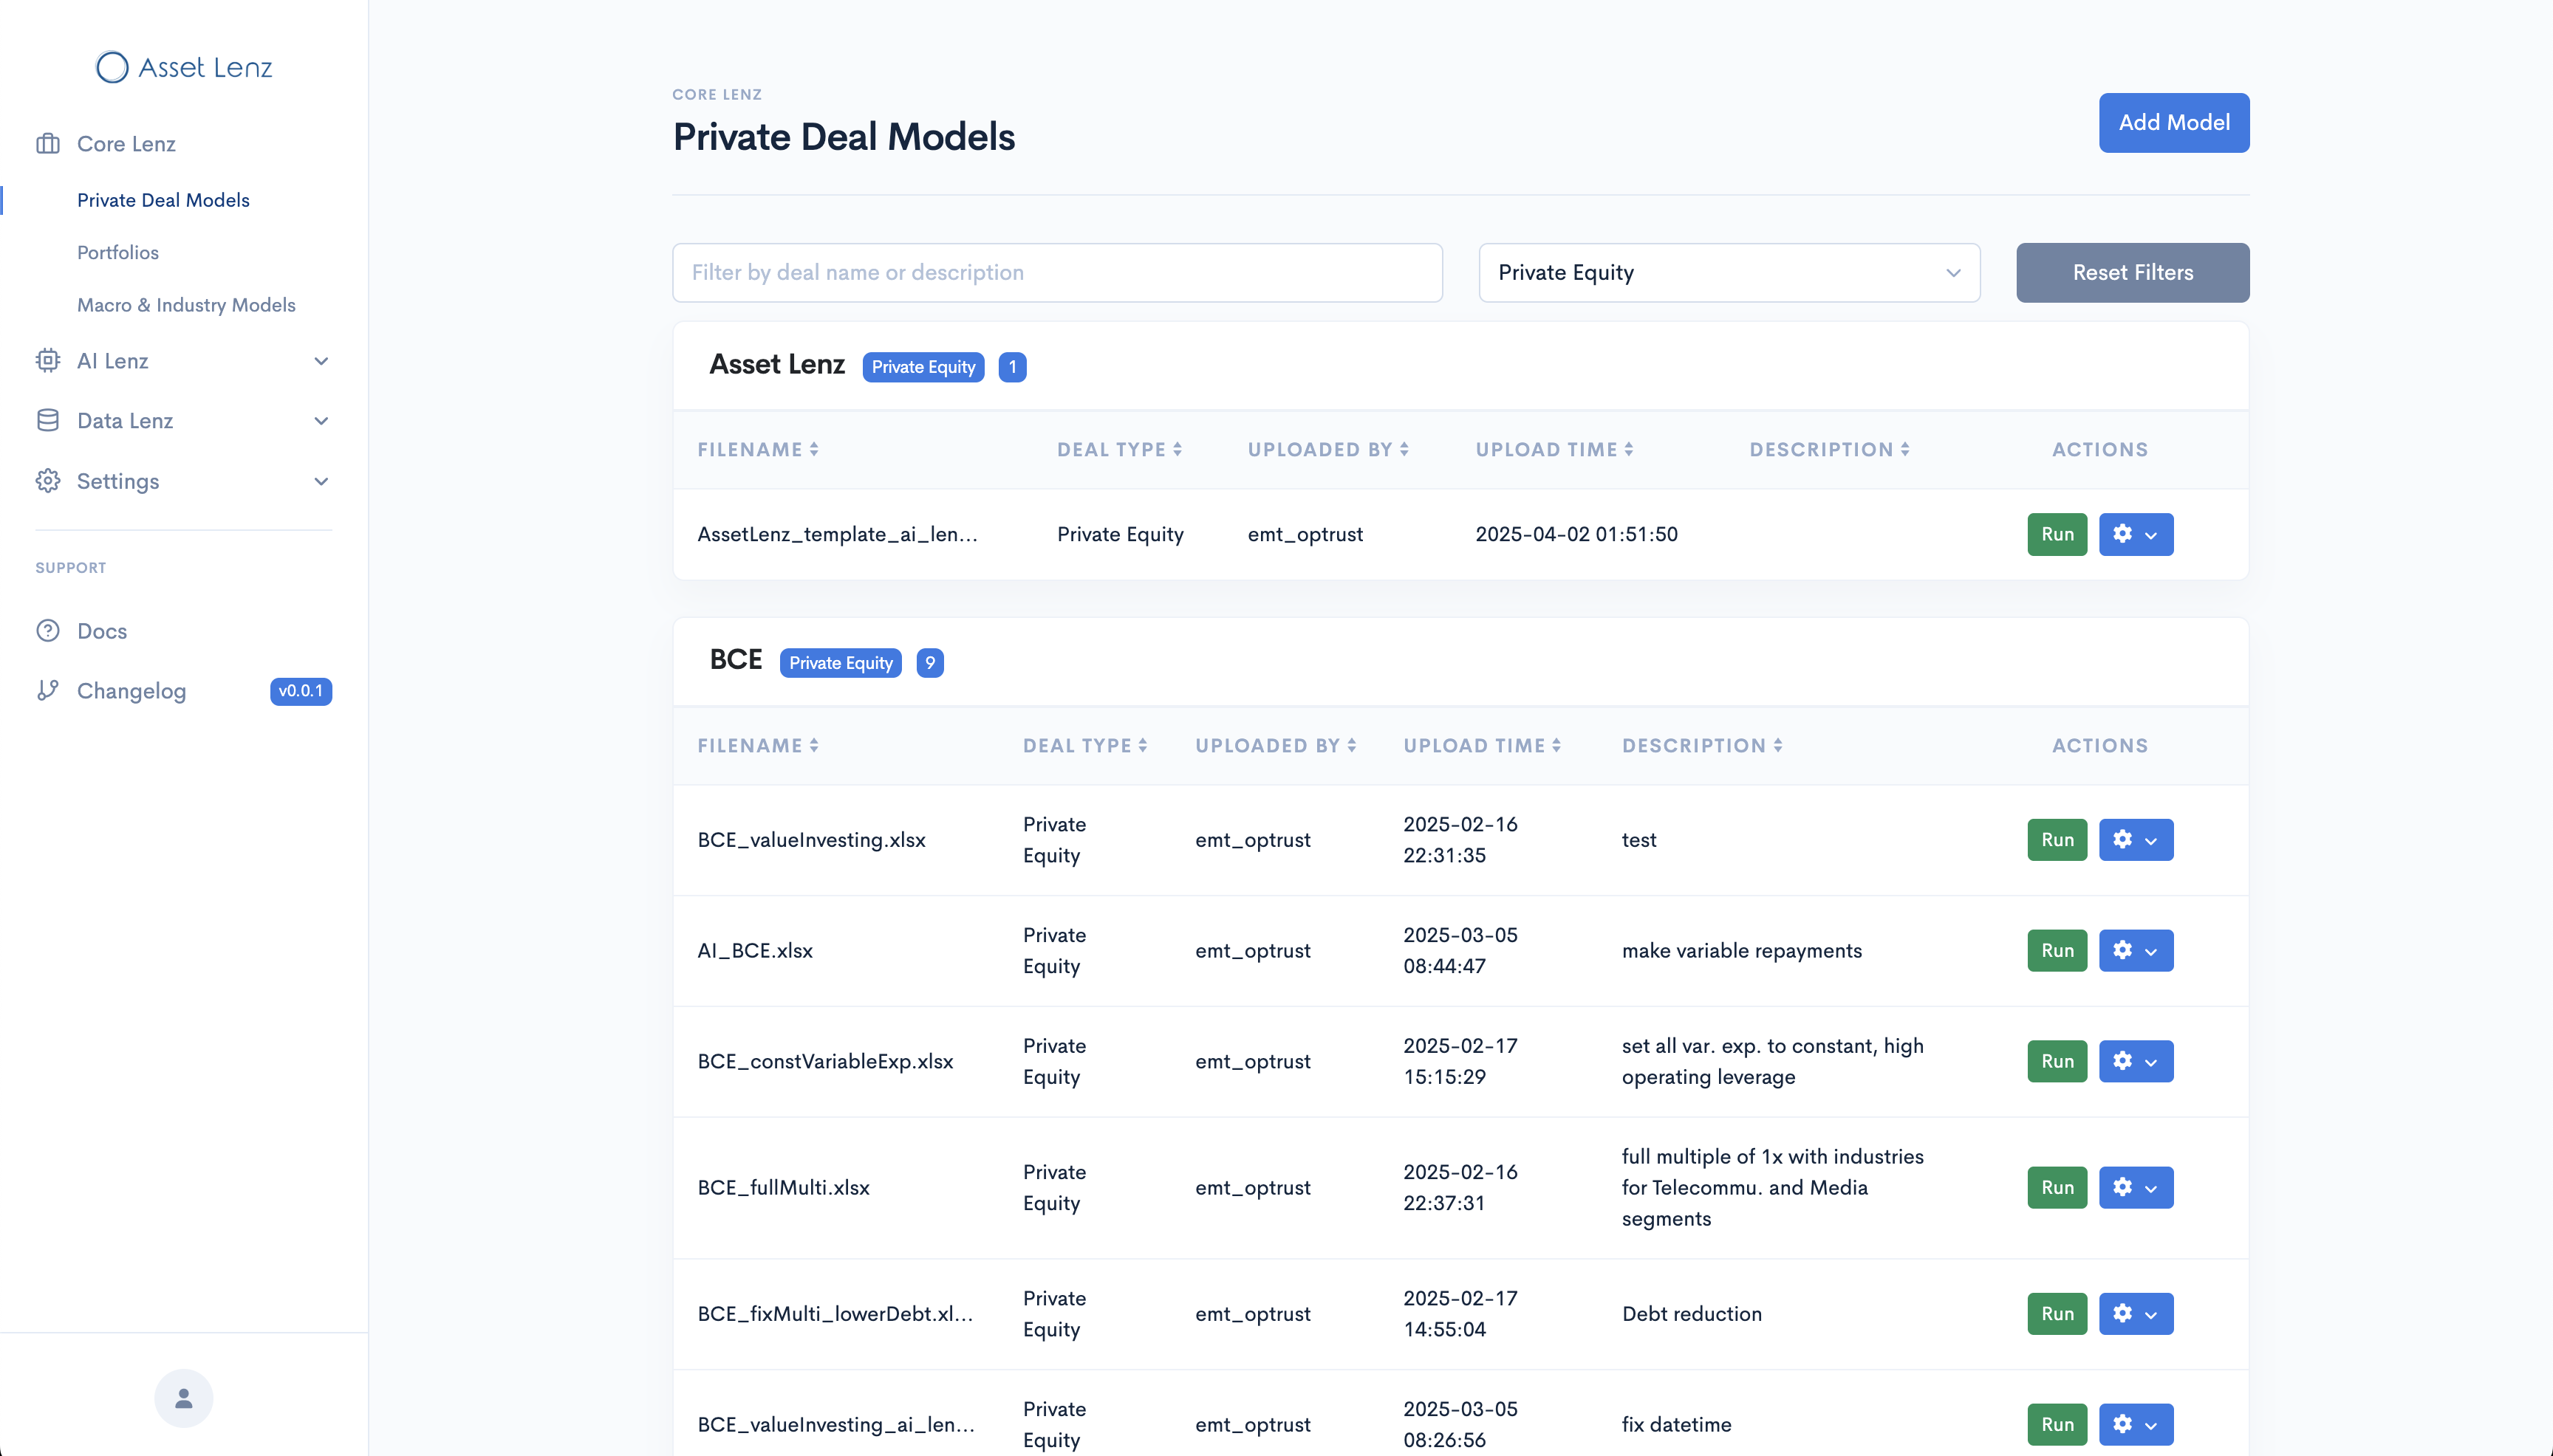This screenshot has width=2553, height=1456.
Task: Expand the Settings menu chevron
Action: (x=321, y=481)
